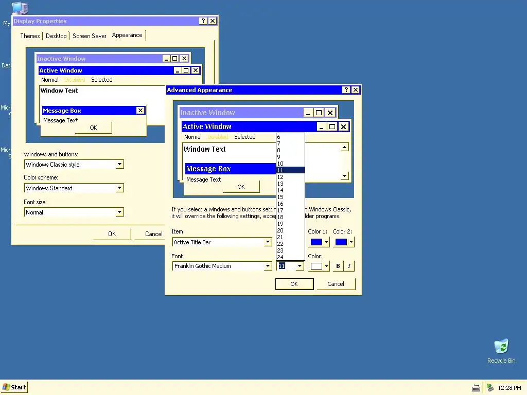Click preview scrollbar down arrow
This screenshot has width=527, height=395.
pyautogui.click(x=344, y=176)
